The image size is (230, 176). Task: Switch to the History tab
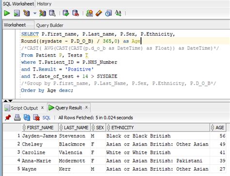click(x=44, y=4)
